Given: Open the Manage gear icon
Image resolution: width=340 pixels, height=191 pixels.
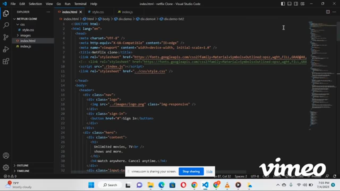Looking at the screenshot, I should (6, 168).
